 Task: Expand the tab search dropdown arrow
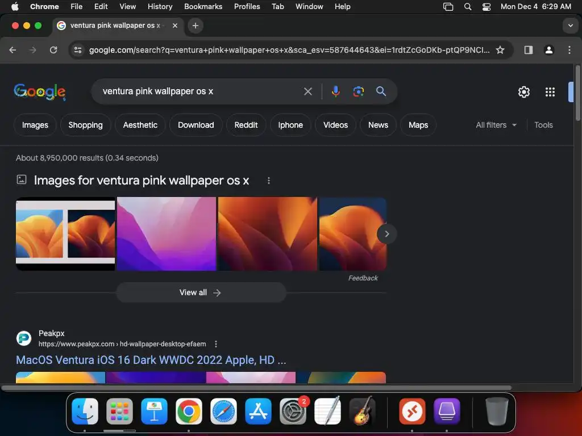tap(570, 26)
